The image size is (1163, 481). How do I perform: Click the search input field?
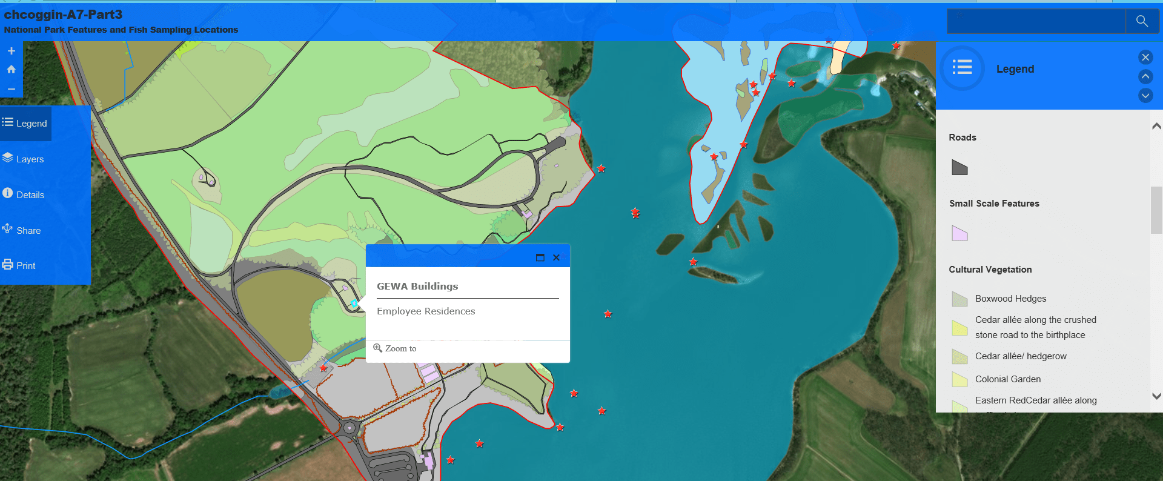coord(1036,21)
